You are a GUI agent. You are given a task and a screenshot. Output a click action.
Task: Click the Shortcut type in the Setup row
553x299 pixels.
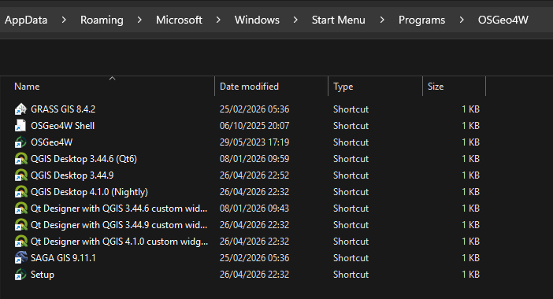(351, 275)
